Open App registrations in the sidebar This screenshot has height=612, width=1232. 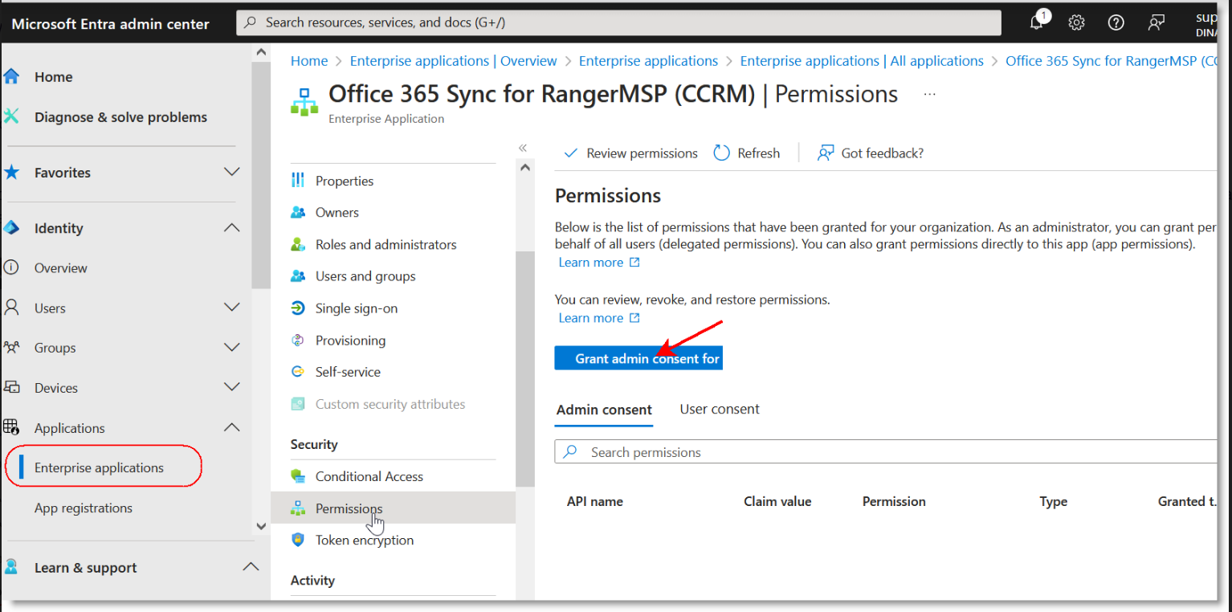[x=84, y=508]
